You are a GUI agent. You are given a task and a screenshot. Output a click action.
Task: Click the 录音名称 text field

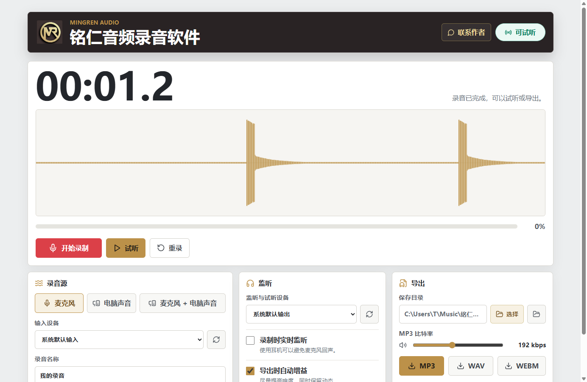tap(130, 375)
